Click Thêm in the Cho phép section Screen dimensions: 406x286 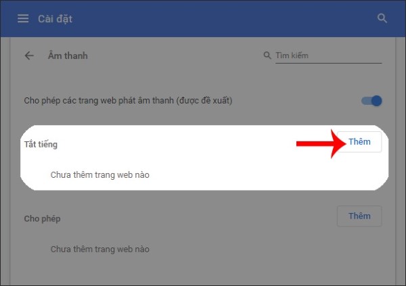point(359,216)
